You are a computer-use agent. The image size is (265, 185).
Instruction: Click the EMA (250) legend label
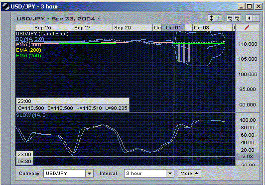point(28,56)
